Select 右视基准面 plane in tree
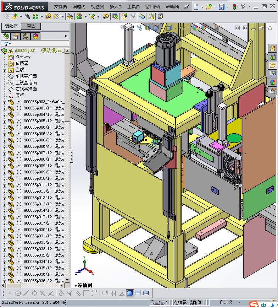The width and height of the screenshot is (278, 307). 26,89
